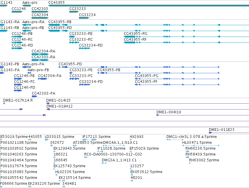Screen dimensions: 249x188
Task: Click EST RH66236.5prime label
Action: tap(200, 148)
